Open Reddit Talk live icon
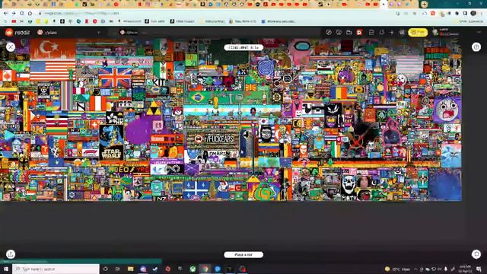The width and height of the screenshot is (487, 274). 349,32
